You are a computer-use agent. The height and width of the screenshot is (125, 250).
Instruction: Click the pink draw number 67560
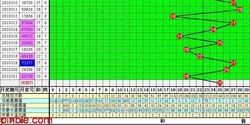coord(27,30)
